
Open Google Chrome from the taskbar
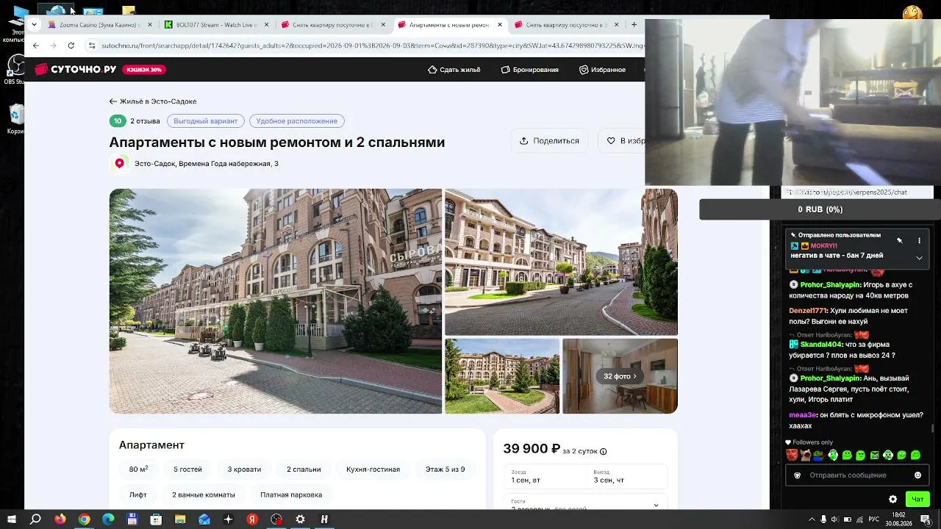pyautogui.click(x=85, y=519)
